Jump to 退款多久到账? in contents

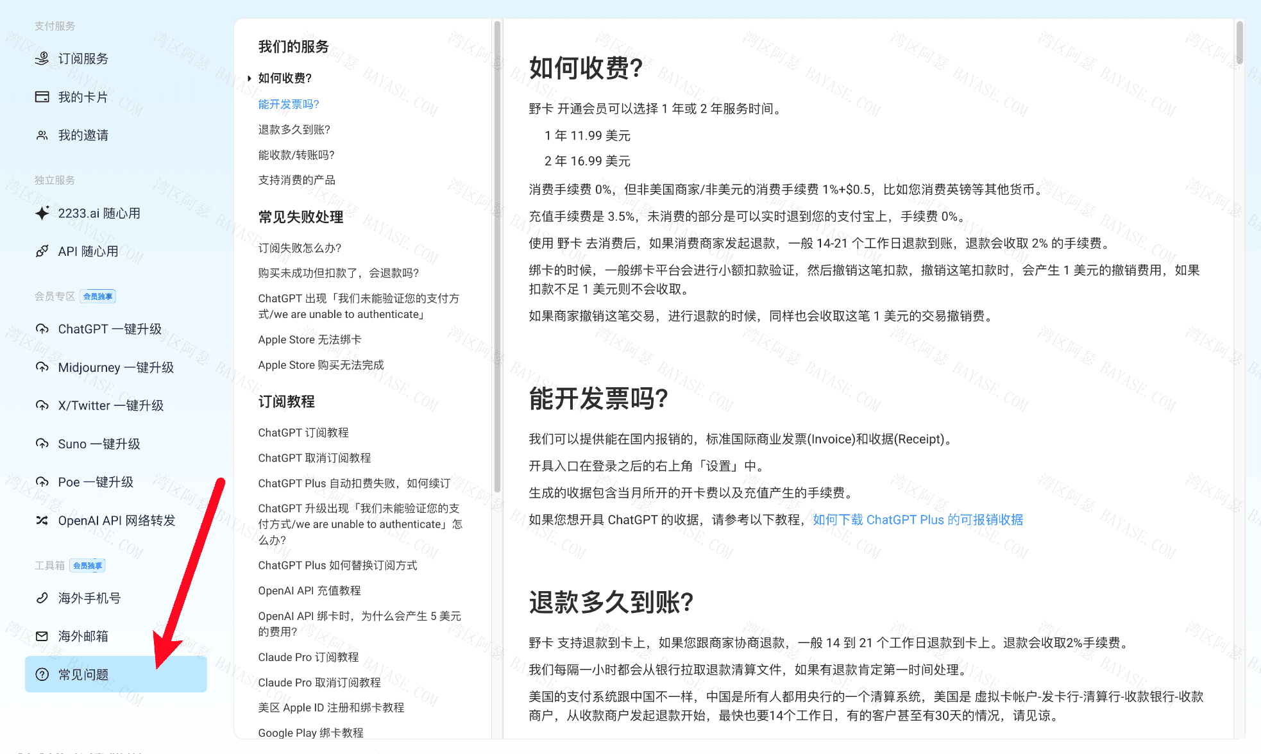294,130
